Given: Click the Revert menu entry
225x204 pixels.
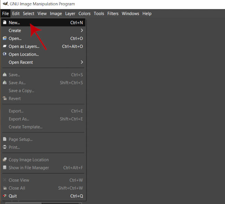Looking at the screenshot, I should pos(43,99).
